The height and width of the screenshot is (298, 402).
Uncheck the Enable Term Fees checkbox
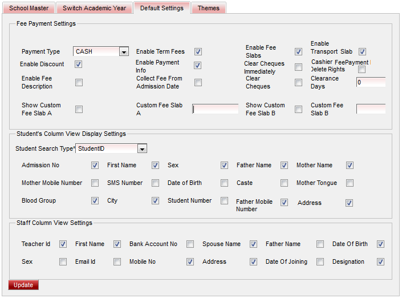pyautogui.click(x=198, y=52)
